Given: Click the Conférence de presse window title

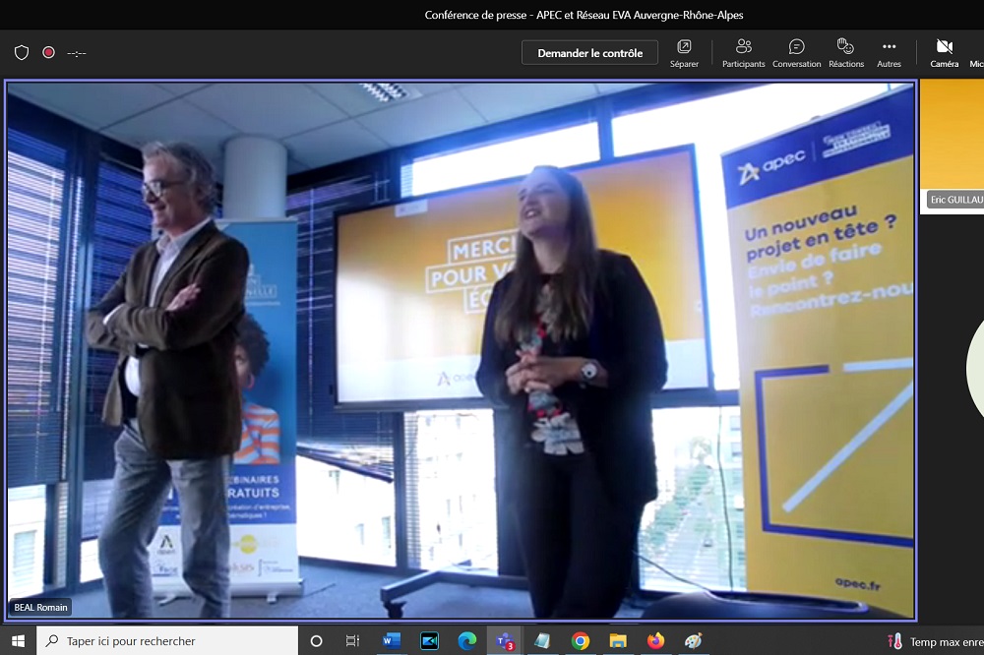Looking at the screenshot, I should tap(584, 15).
